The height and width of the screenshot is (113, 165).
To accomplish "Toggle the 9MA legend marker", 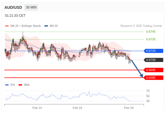I will click(x=20, y=85).
